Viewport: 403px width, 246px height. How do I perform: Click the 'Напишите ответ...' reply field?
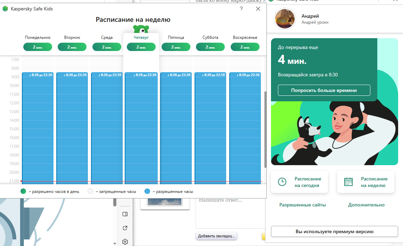(x=230, y=213)
